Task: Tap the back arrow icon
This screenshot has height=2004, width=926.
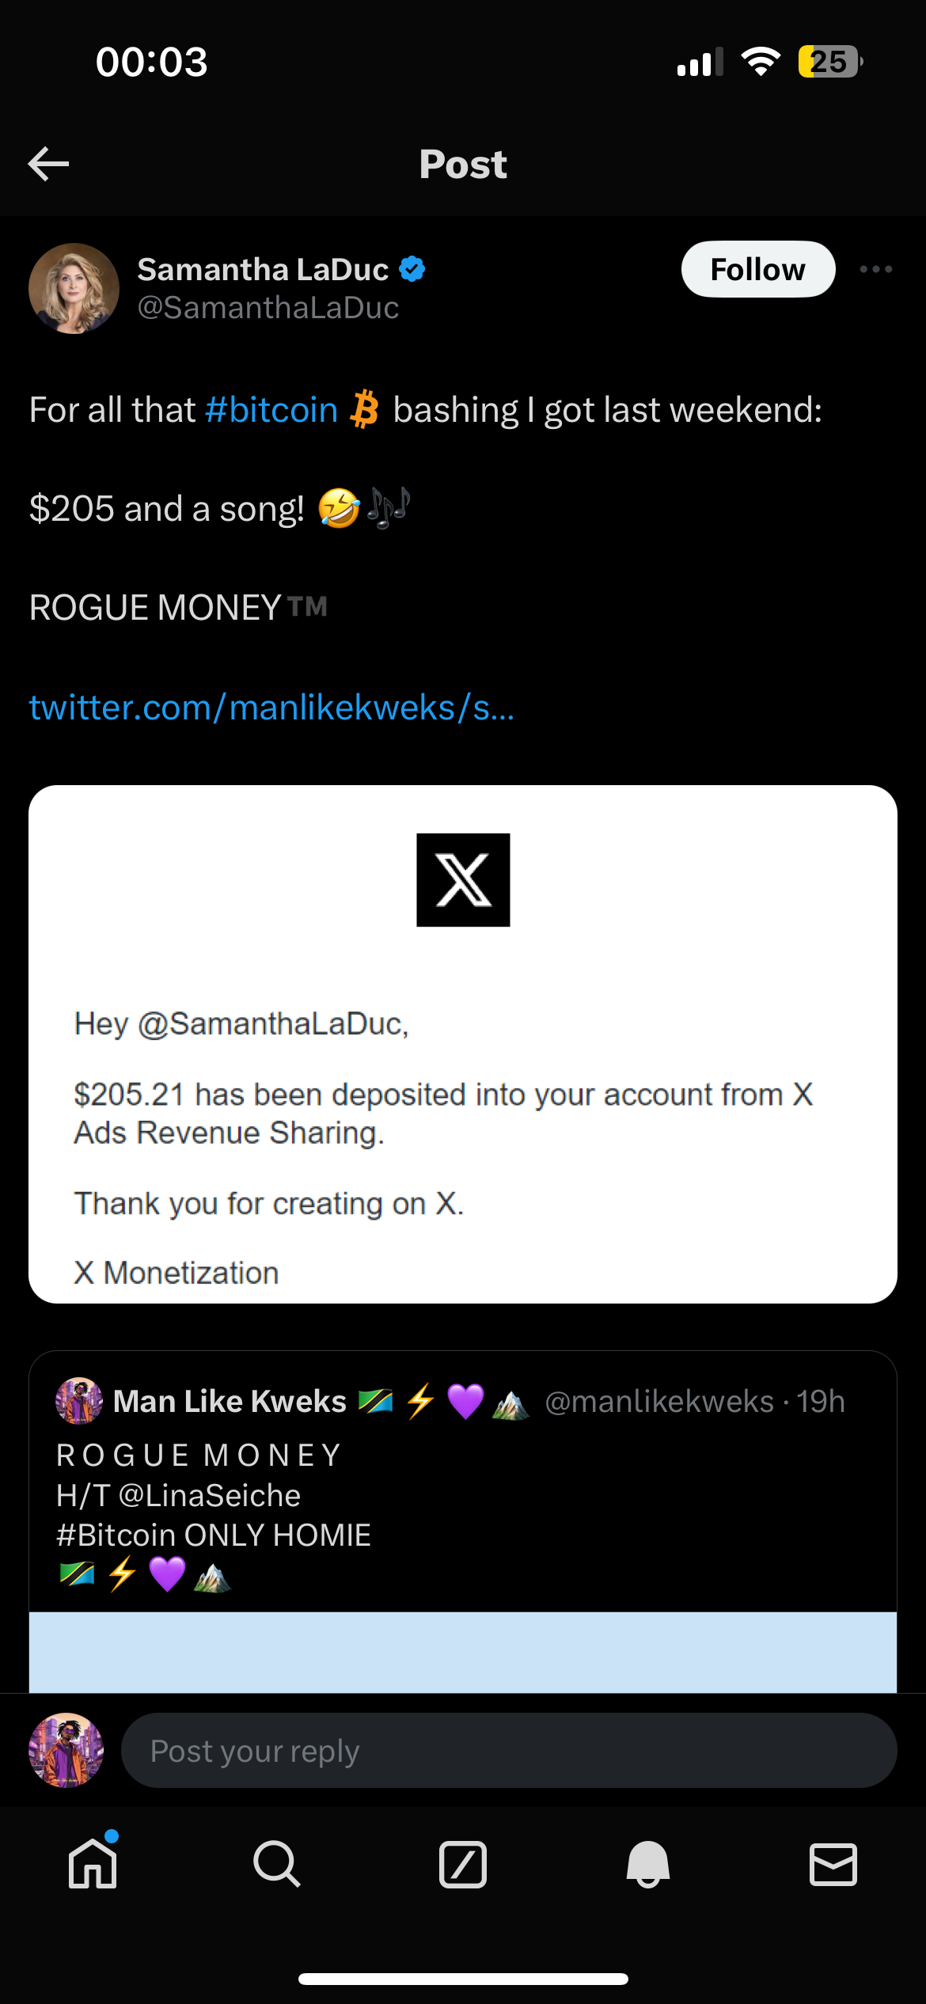Action: coord(48,164)
